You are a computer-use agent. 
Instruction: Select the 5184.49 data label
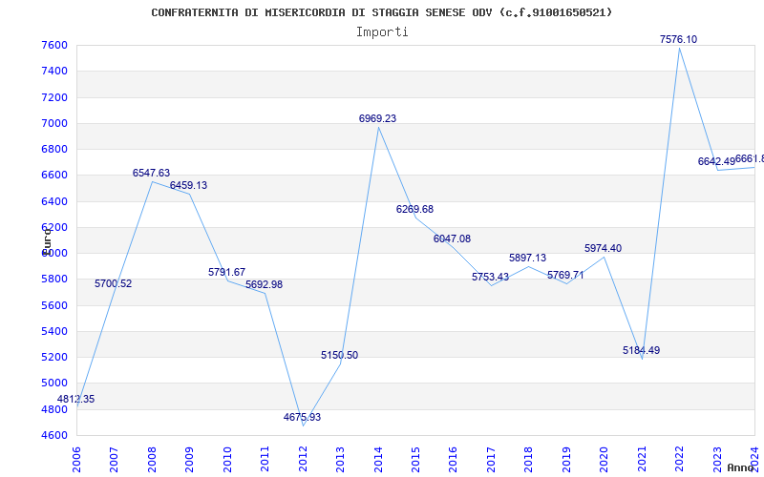[641, 350]
